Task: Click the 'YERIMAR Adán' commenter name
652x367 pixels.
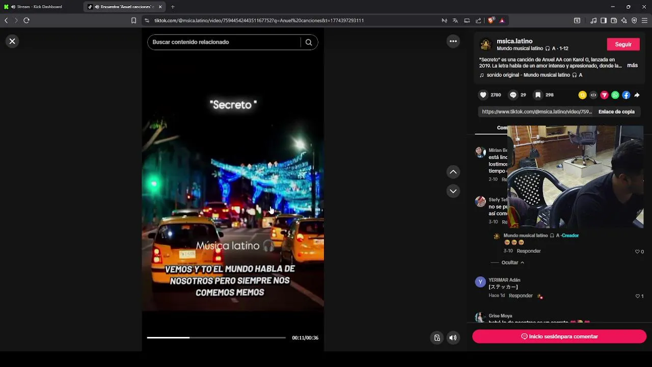Action: (504, 280)
